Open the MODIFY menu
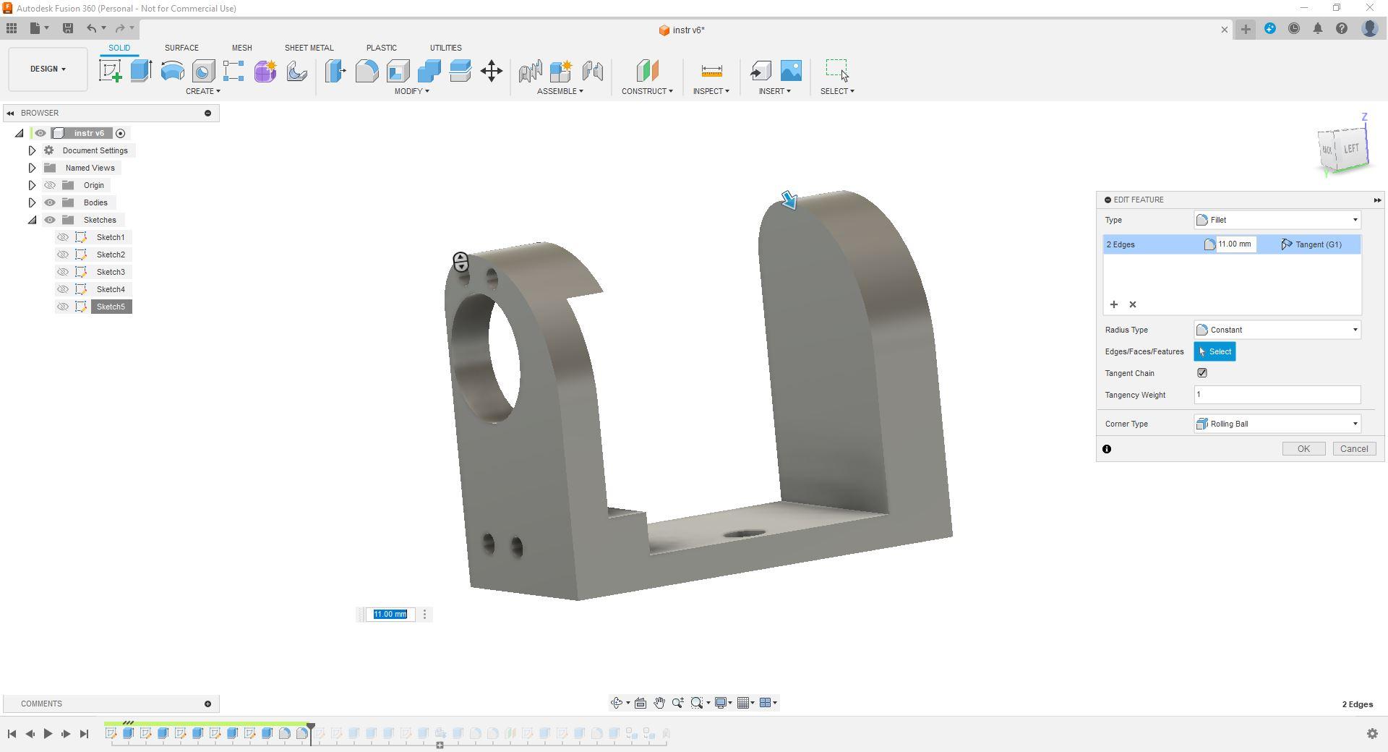 click(x=411, y=91)
